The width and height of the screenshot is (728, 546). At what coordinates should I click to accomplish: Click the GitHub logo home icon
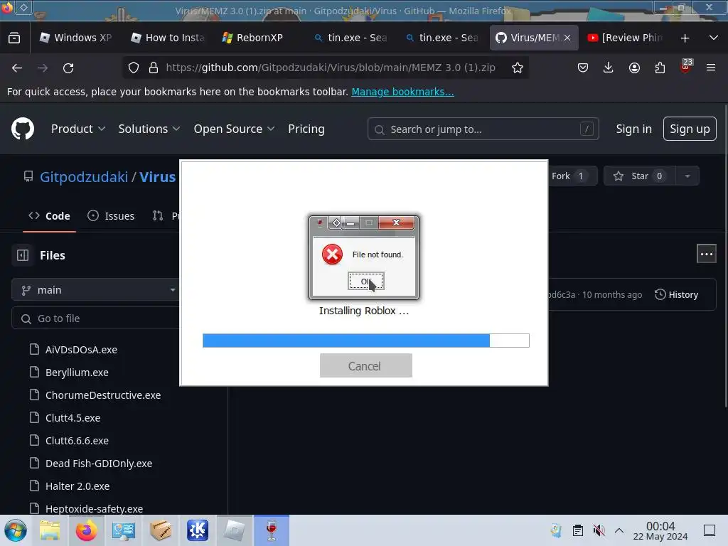pos(23,129)
